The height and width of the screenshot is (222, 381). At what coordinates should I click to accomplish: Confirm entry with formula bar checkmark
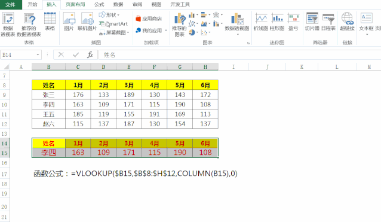76,55
